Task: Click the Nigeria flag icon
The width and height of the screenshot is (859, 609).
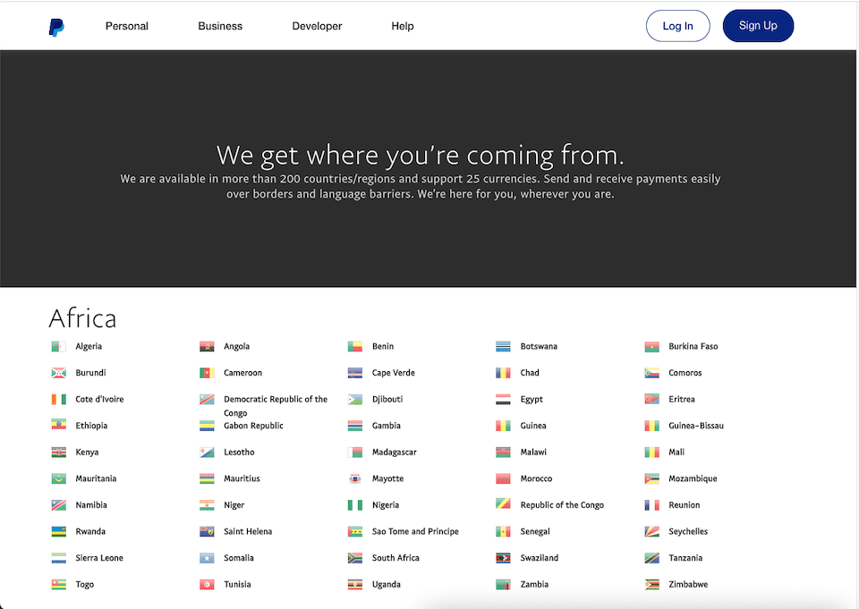Action: [x=354, y=504]
